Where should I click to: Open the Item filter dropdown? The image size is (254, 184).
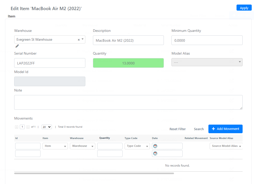coord(55,146)
